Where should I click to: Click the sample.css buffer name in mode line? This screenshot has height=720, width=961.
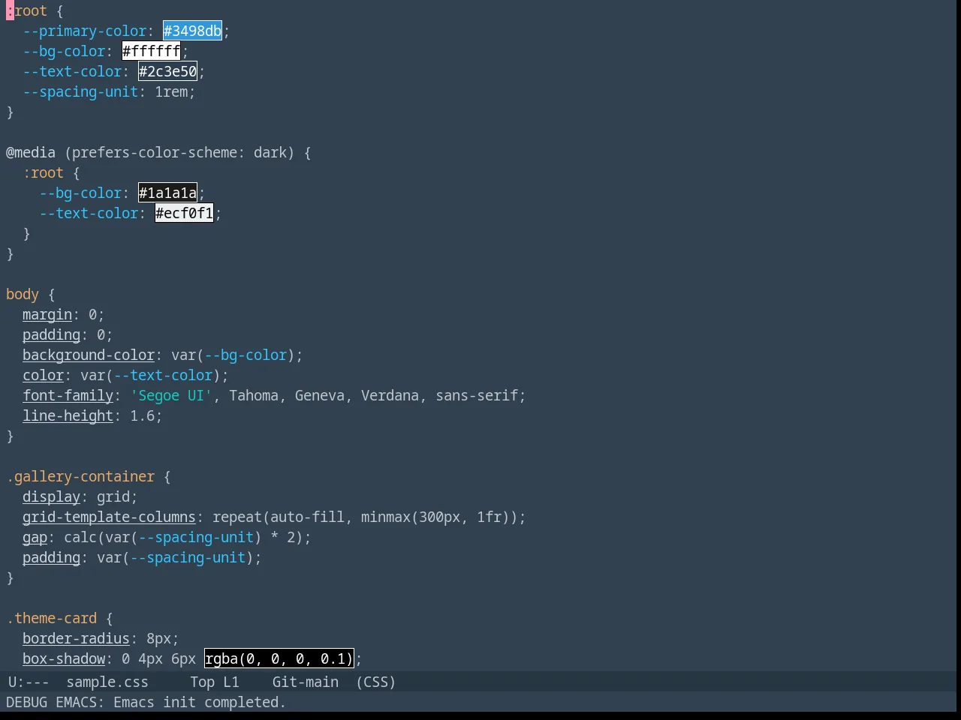point(107,682)
